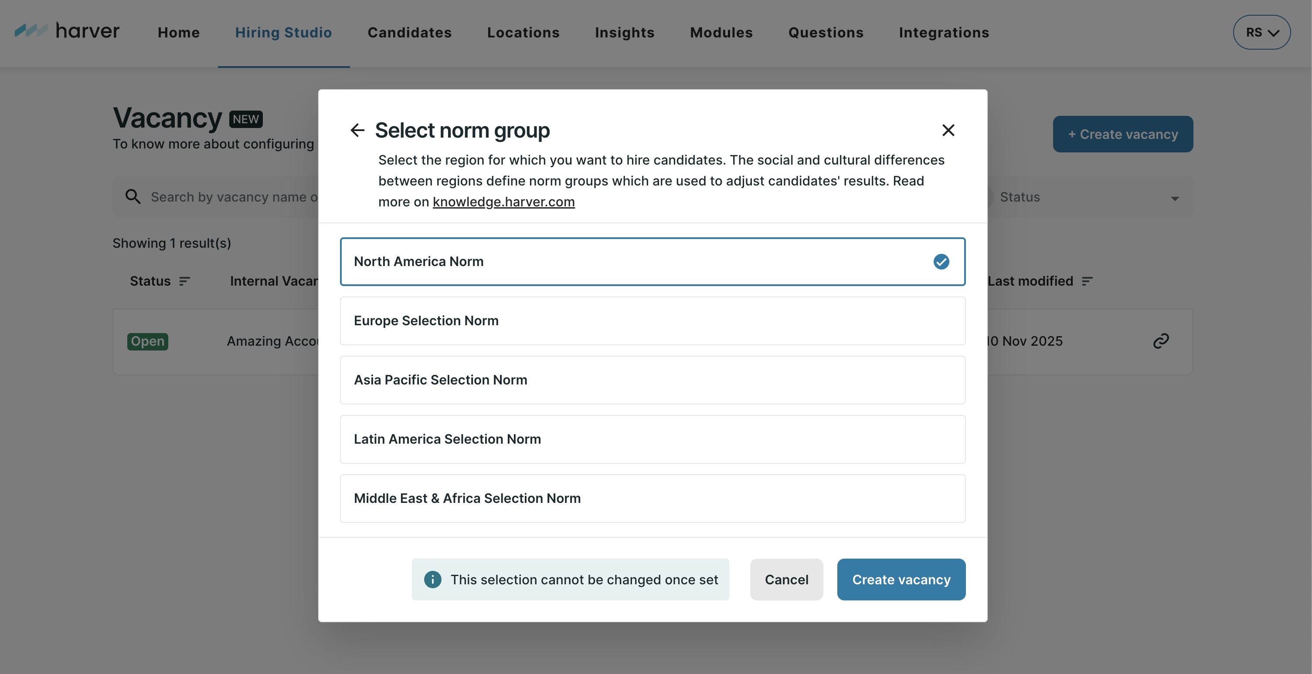Open the RS user account dropdown
1312x674 pixels.
tap(1261, 33)
